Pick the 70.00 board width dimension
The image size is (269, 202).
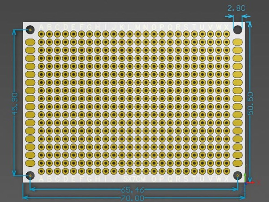[132, 198]
